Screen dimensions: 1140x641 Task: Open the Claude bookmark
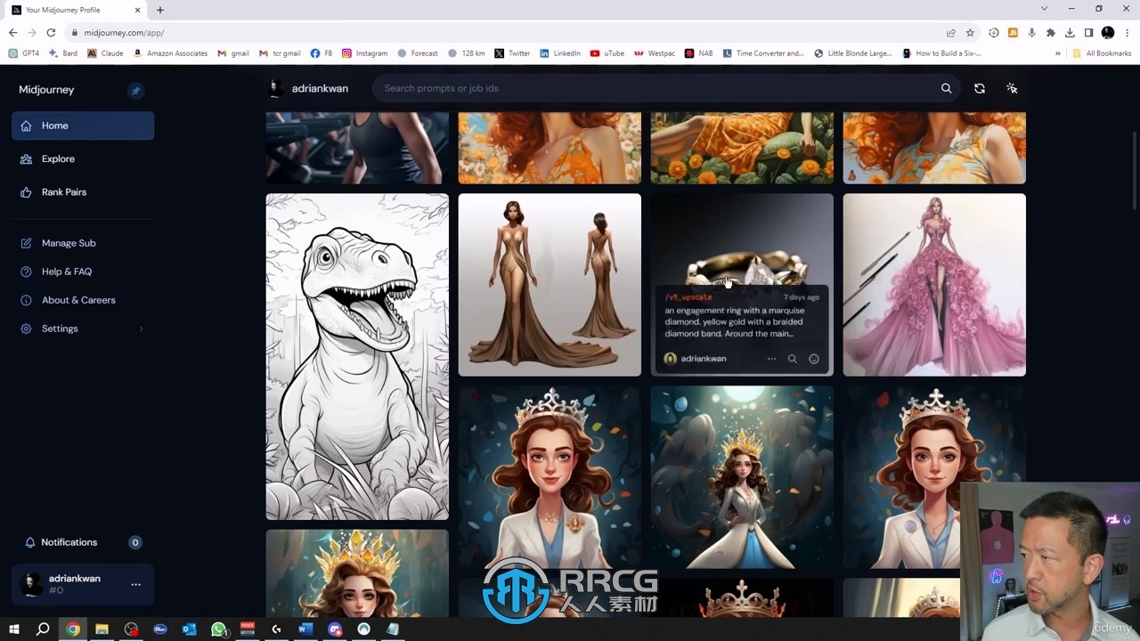(105, 53)
